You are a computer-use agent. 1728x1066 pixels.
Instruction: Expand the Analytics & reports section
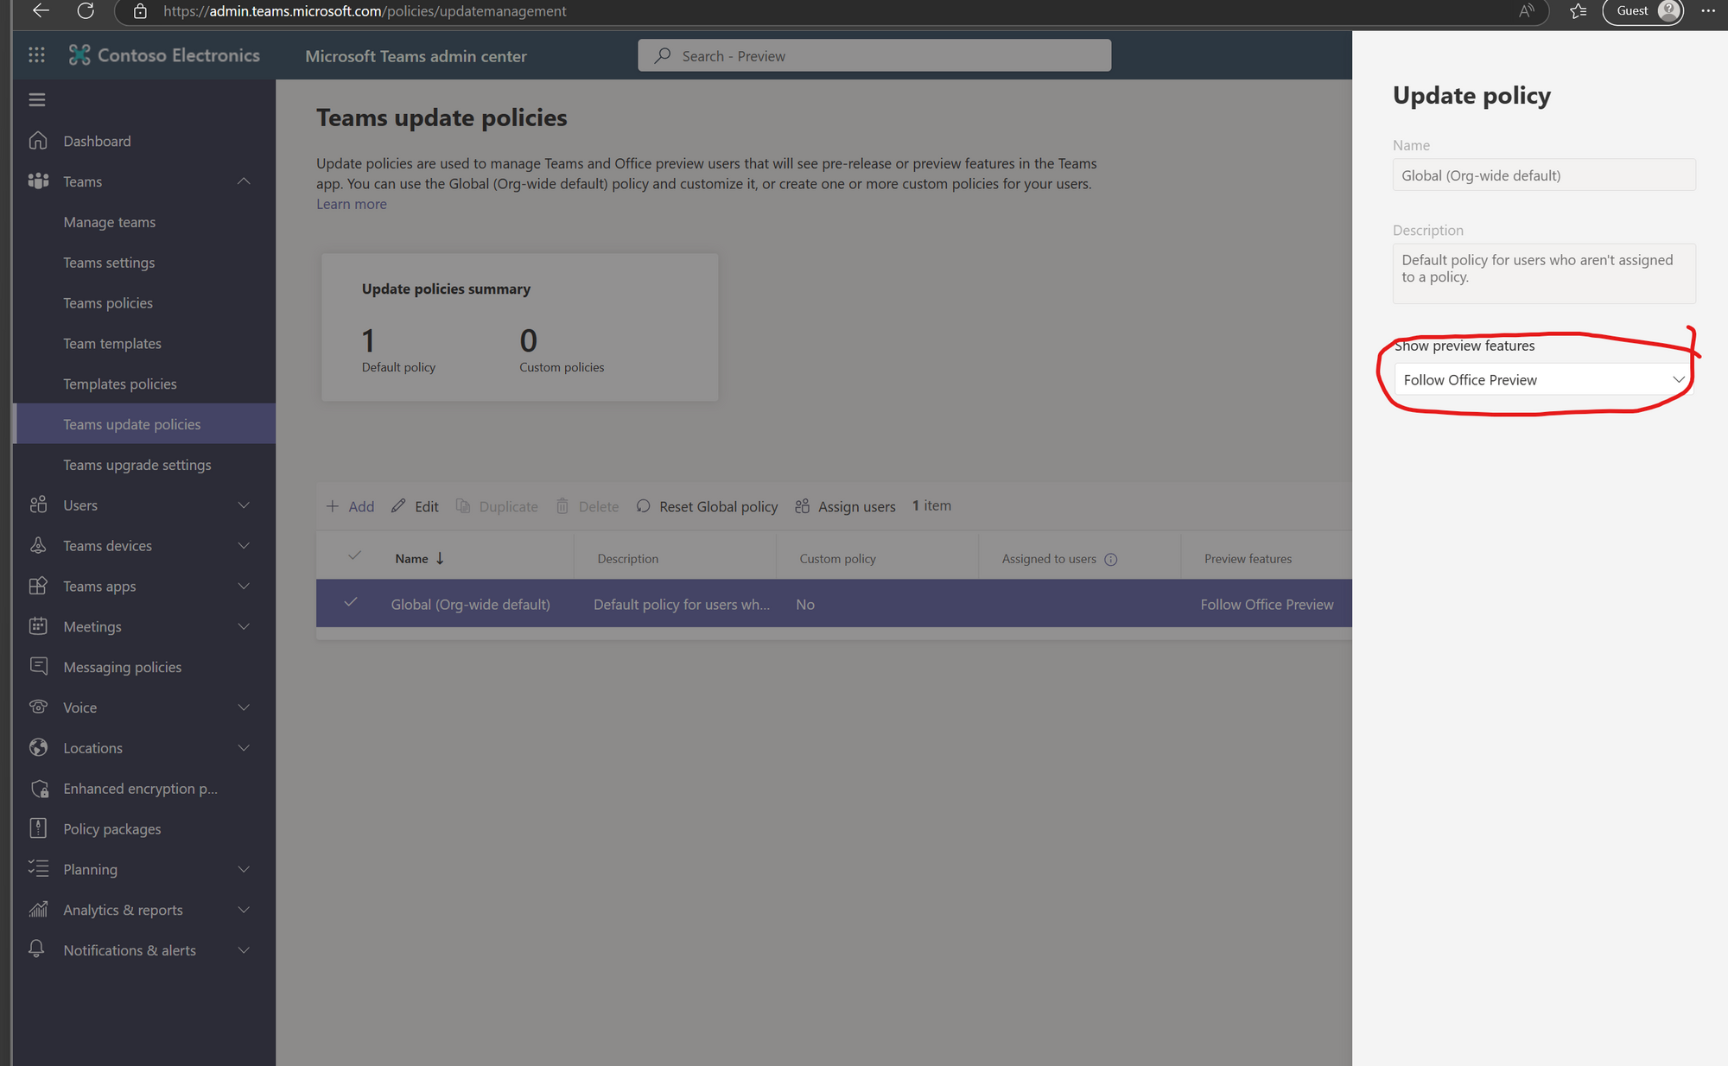244,910
